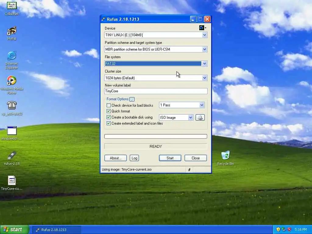Viewport: 312px width, 234px height.
Task: Open the Log button
Action: pos(134,158)
